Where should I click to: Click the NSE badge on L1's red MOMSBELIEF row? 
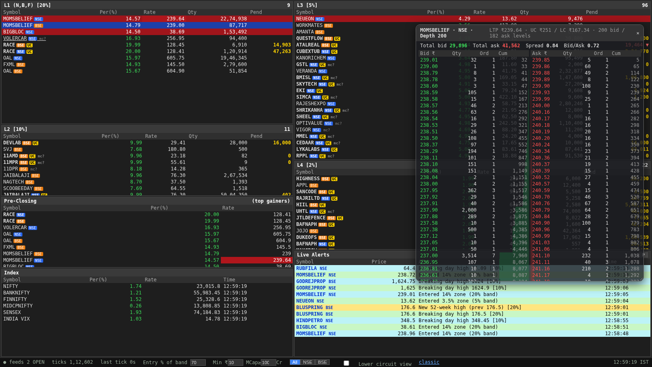[x=38, y=19]
